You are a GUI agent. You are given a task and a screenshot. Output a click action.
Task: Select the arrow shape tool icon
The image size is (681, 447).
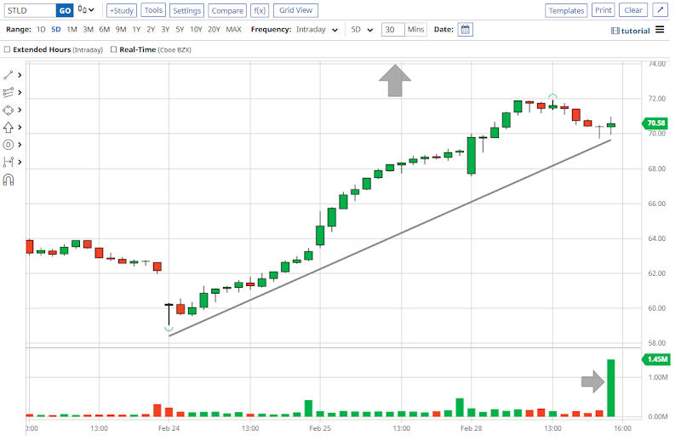9,127
